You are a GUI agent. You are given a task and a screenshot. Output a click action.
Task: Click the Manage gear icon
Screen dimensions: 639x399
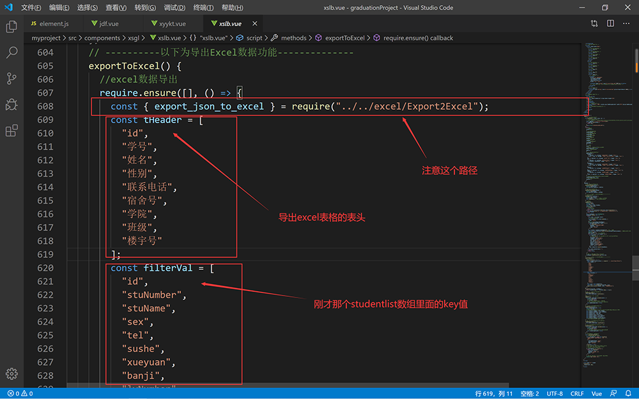pos(11,374)
